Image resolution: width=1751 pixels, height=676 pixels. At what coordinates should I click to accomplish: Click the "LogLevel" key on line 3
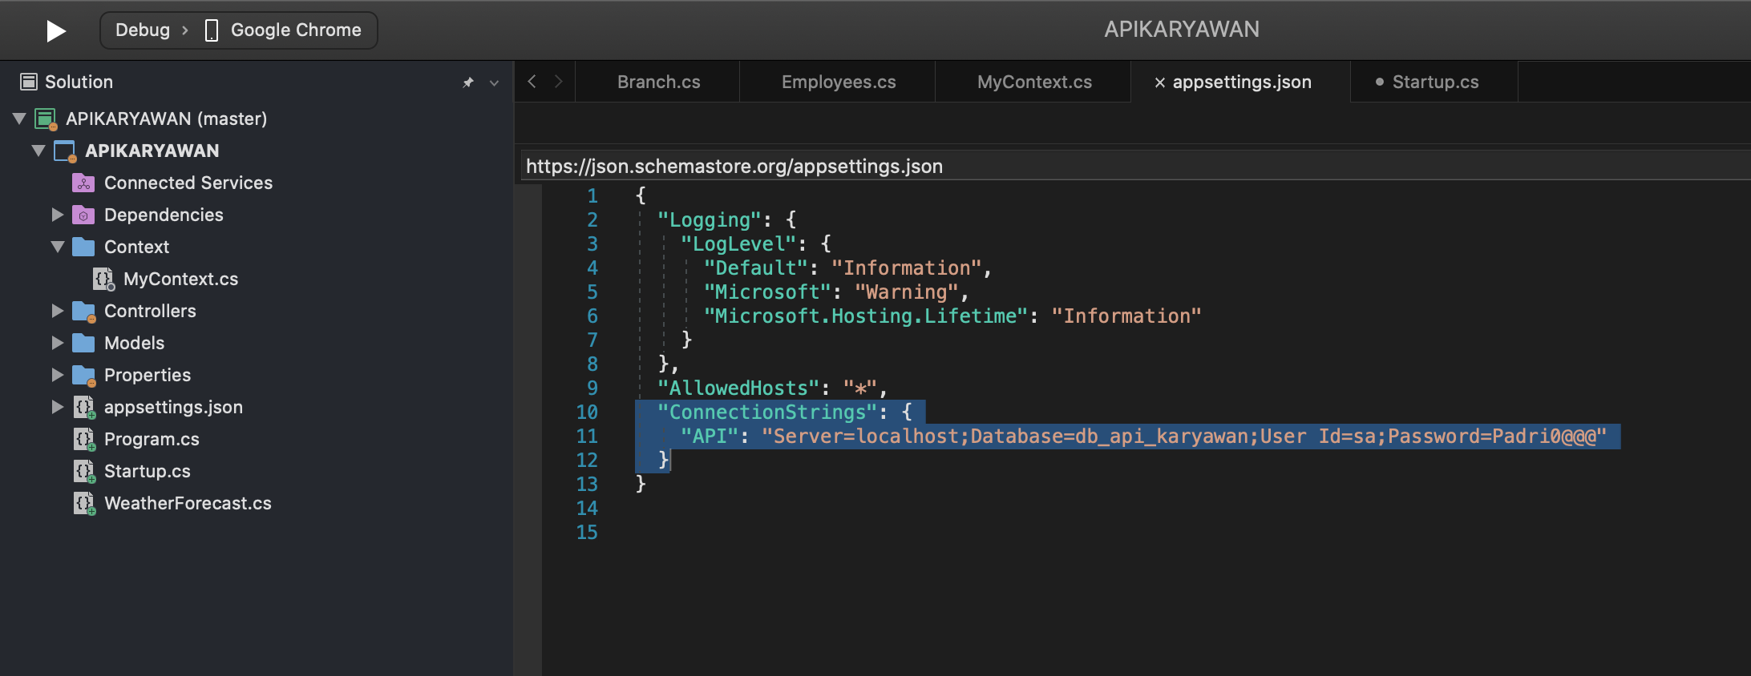(738, 243)
